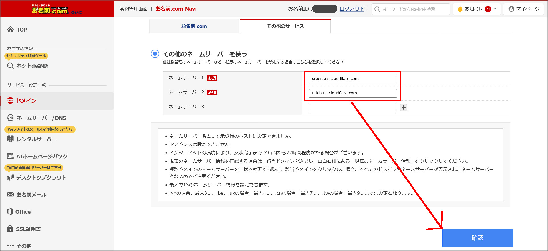The width and height of the screenshot is (548, 251).
Task: Click the ドメイン .com icon
Action: [10, 100]
